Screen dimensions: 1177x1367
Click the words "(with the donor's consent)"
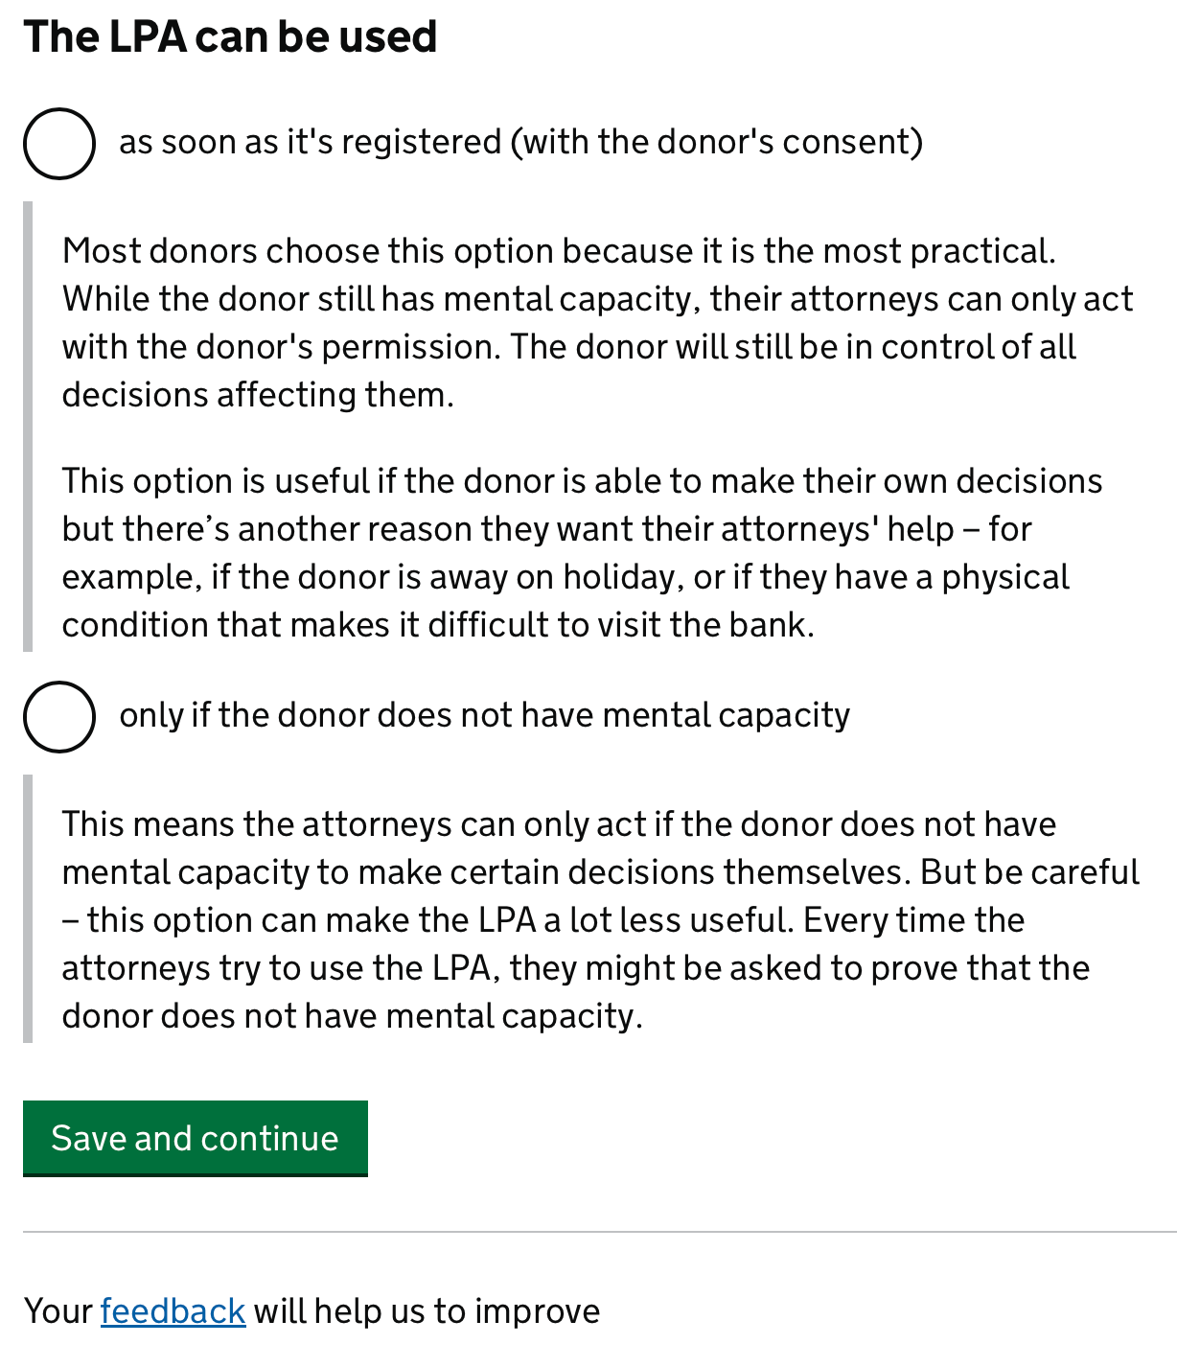click(717, 142)
